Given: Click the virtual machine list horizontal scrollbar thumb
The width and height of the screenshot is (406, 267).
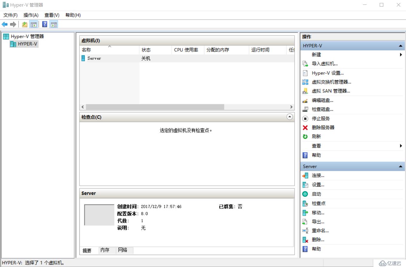Looking at the screenshot, I should pos(155,107).
